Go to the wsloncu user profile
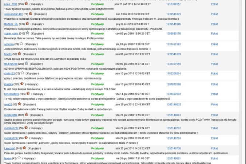The height and width of the screenshot is (164, 246). pyautogui.click(x=9, y=44)
